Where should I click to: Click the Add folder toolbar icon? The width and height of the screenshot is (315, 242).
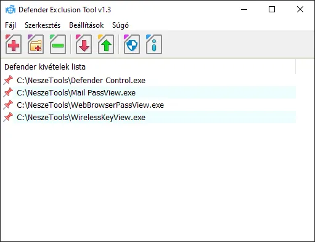coord(36,44)
